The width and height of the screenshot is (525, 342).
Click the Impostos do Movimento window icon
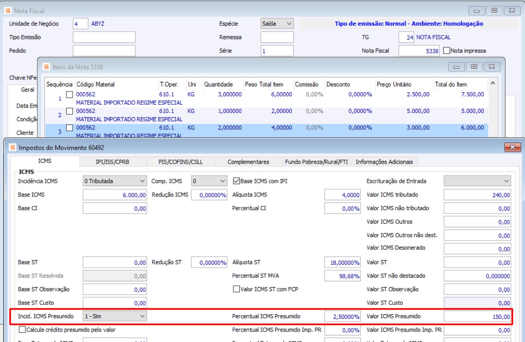[x=12, y=147]
